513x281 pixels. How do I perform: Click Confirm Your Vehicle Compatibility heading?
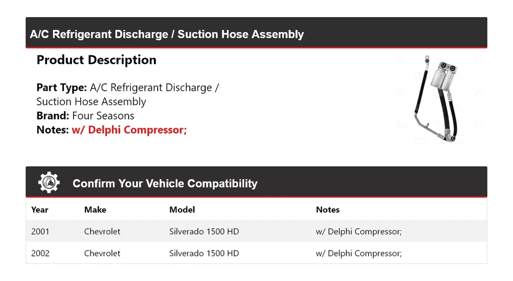tap(165, 184)
